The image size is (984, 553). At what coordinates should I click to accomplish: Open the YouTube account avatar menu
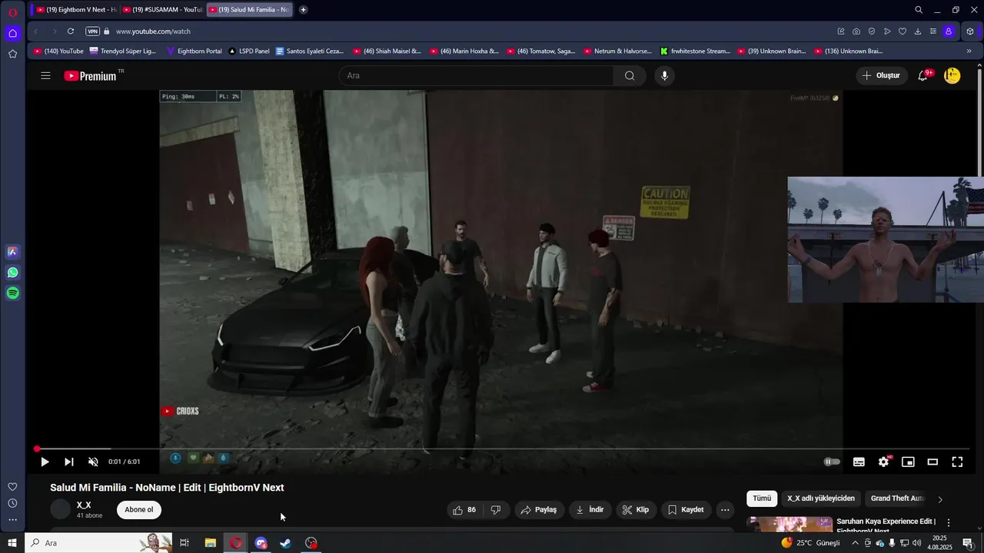[x=952, y=75]
